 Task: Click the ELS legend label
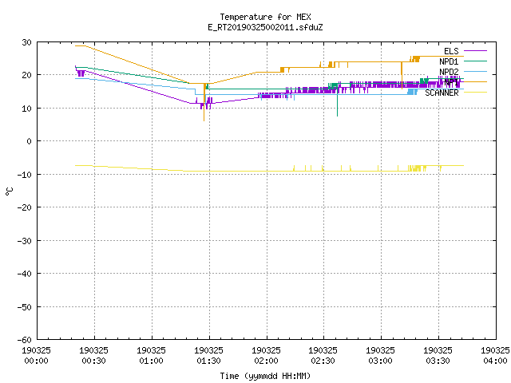[451, 51]
